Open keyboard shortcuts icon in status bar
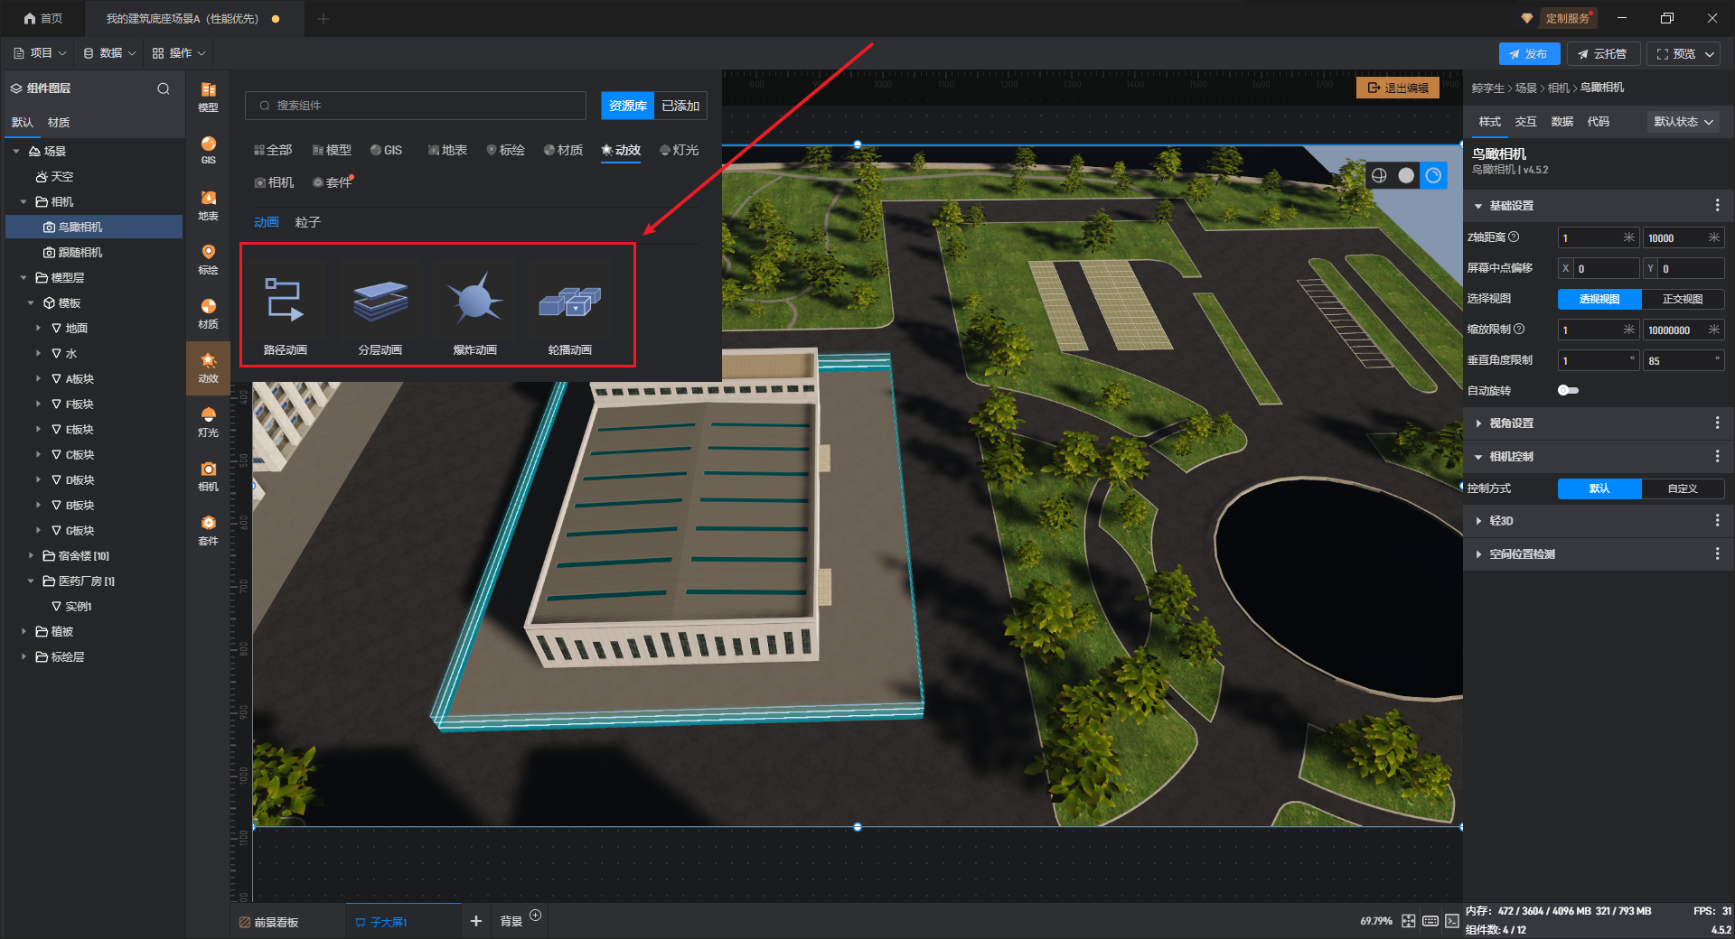The height and width of the screenshot is (939, 1735). pos(1430,921)
